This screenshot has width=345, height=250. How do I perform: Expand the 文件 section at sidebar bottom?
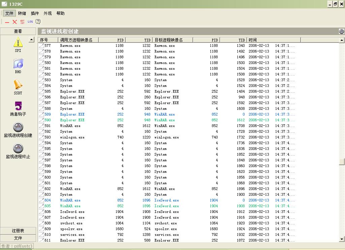[18, 238]
